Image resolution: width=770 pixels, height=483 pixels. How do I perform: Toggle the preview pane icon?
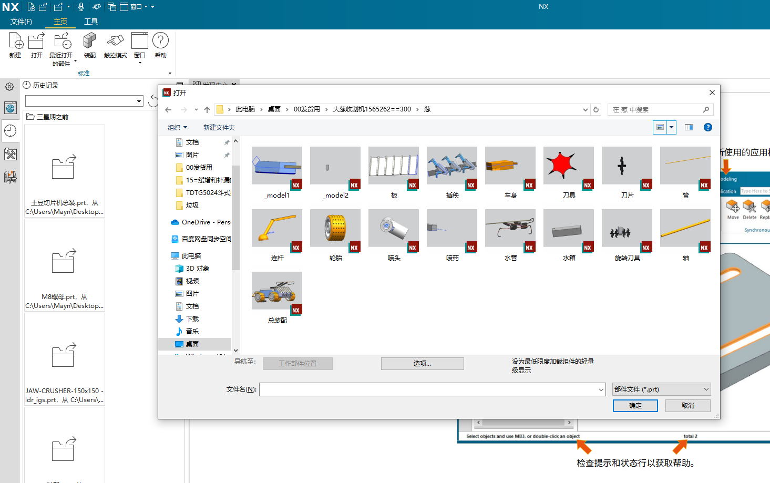point(689,127)
